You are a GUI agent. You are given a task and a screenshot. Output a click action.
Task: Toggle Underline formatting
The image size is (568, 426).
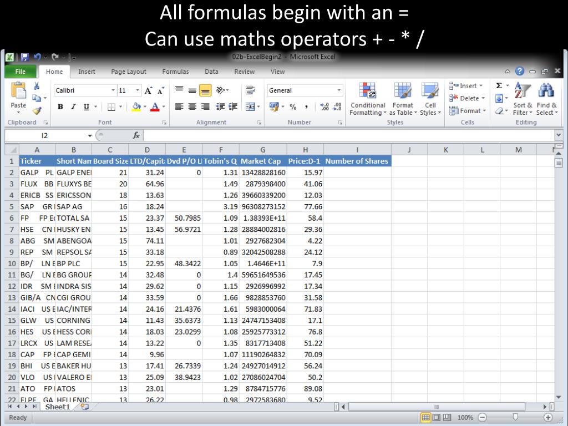(x=86, y=107)
